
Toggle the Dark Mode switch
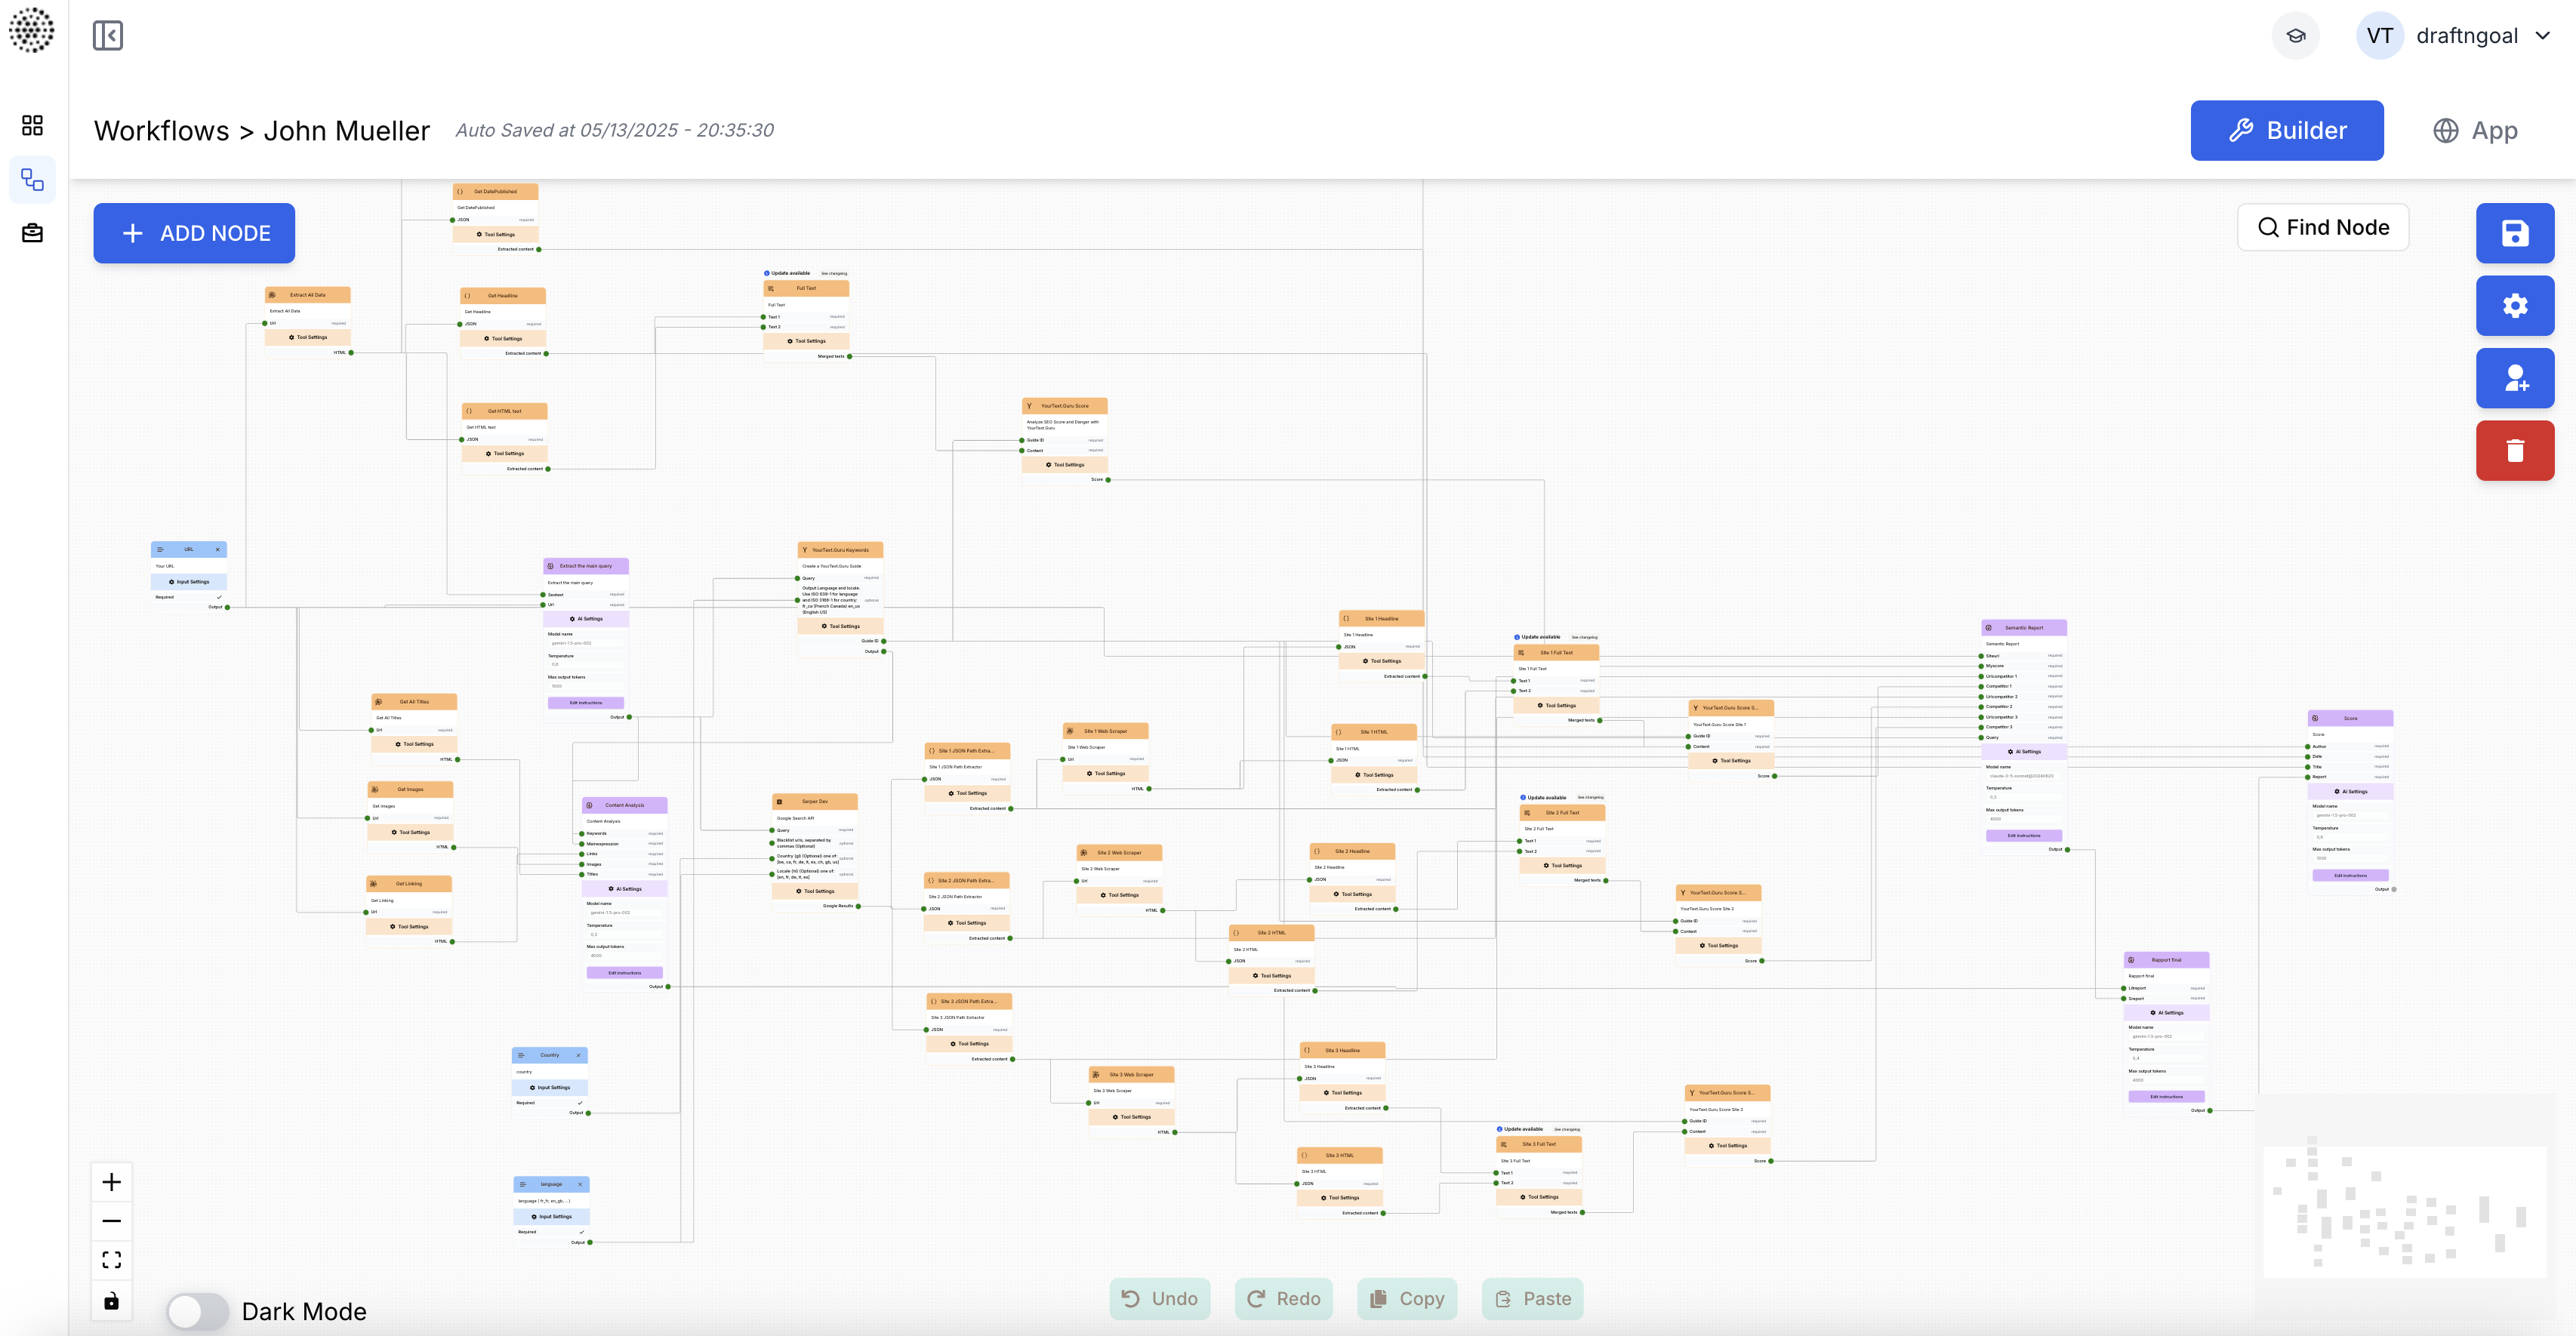[198, 1311]
